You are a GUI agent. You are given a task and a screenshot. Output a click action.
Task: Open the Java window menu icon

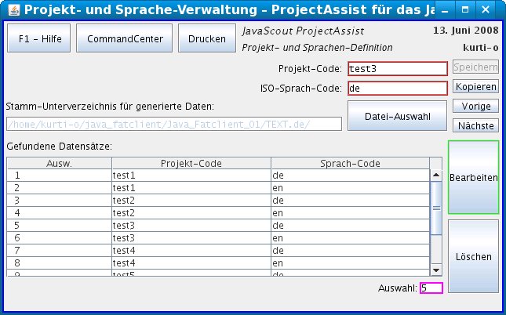click(x=11, y=11)
